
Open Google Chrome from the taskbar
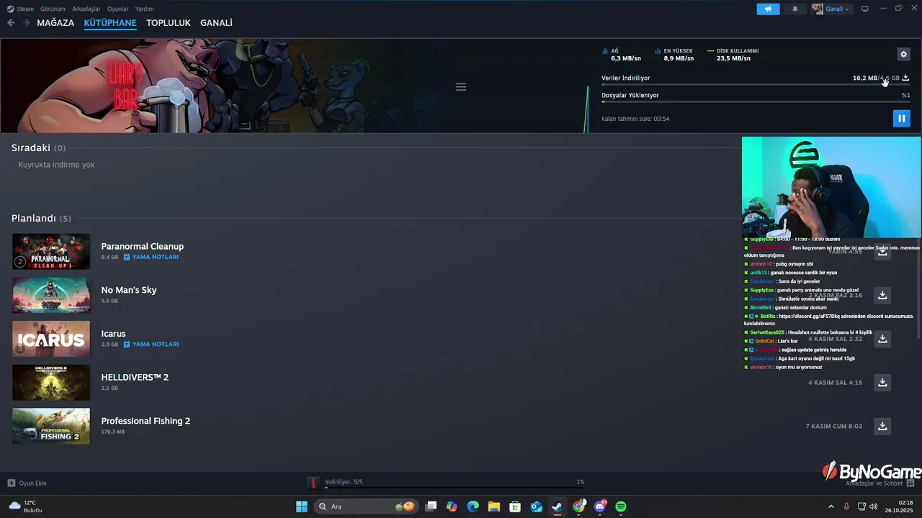(x=578, y=506)
